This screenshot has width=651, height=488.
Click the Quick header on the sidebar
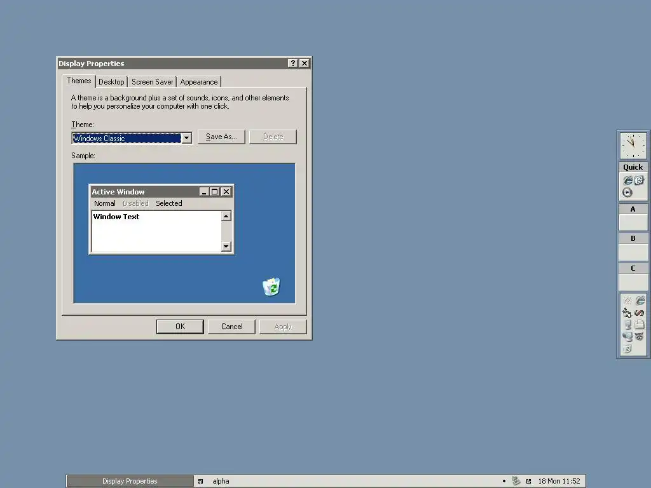coord(633,167)
